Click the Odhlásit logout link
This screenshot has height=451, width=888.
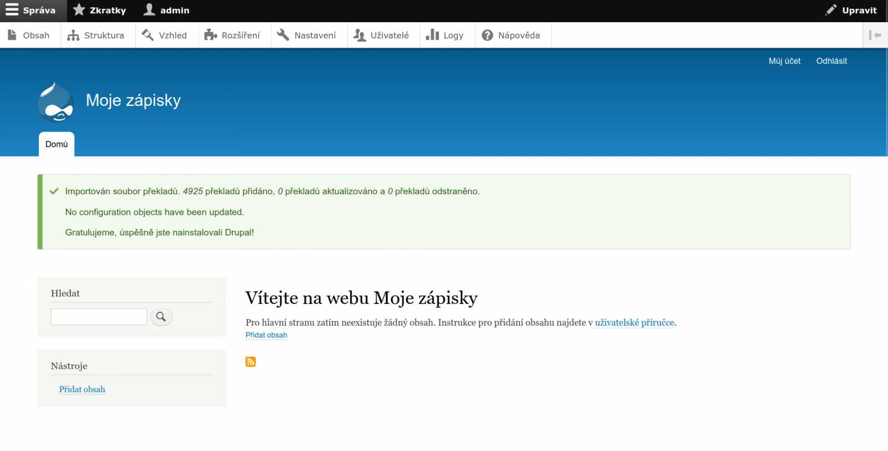tap(831, 61)
